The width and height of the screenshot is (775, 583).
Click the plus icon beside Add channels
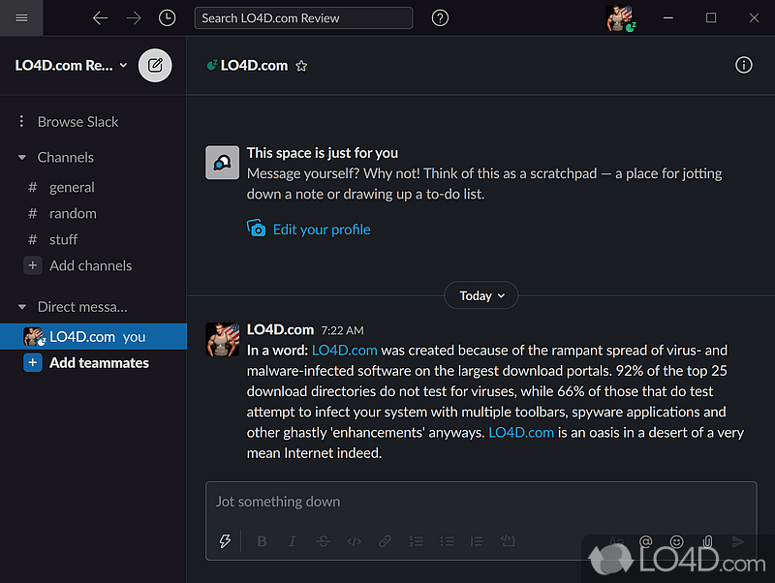[33, 265]
